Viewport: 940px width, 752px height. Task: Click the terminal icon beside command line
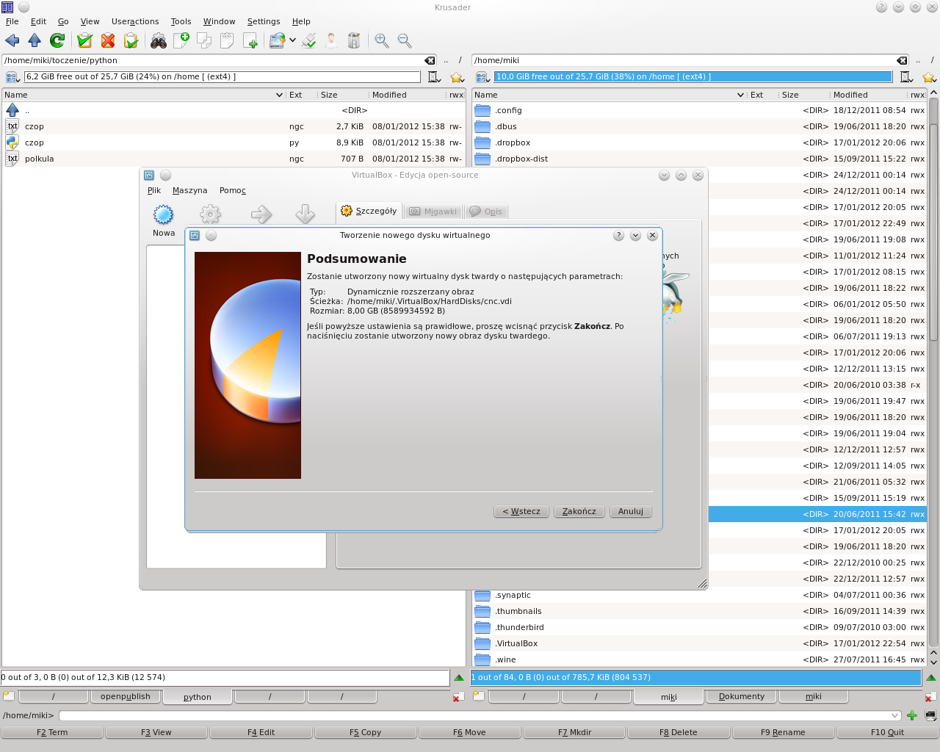pos(930,715)
